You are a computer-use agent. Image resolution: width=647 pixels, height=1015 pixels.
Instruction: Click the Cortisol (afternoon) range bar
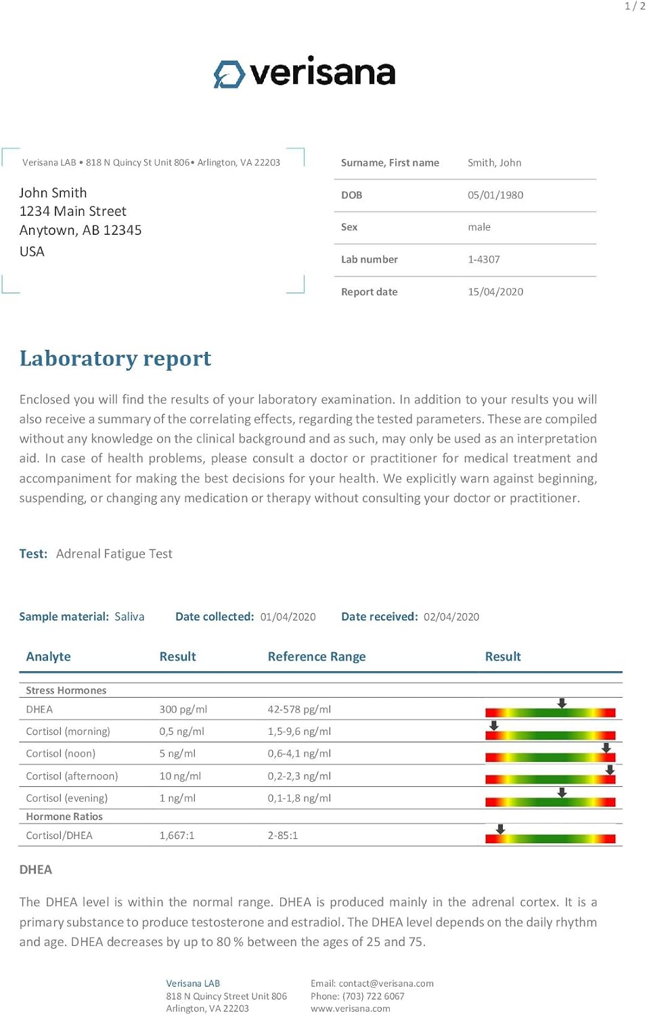pos(550,780)
